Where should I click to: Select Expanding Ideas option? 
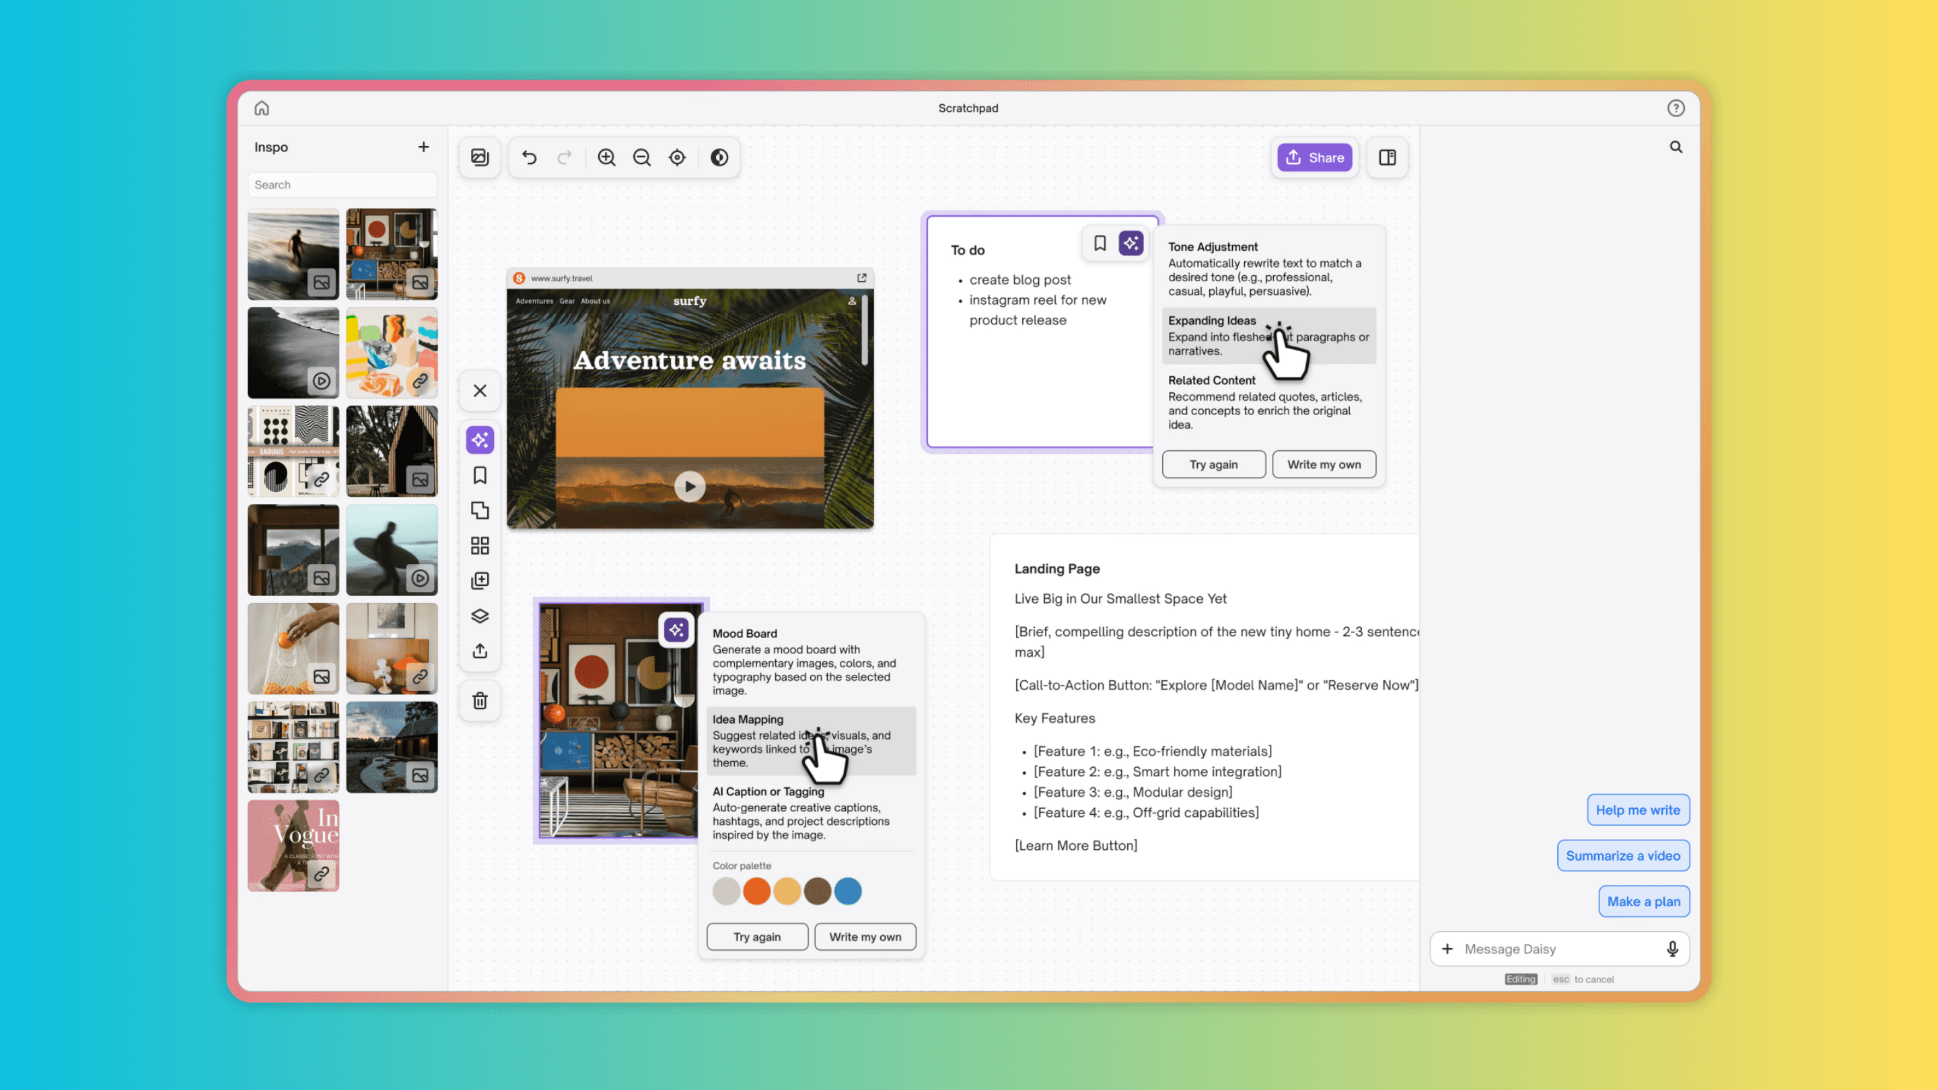pos(1268,336)
